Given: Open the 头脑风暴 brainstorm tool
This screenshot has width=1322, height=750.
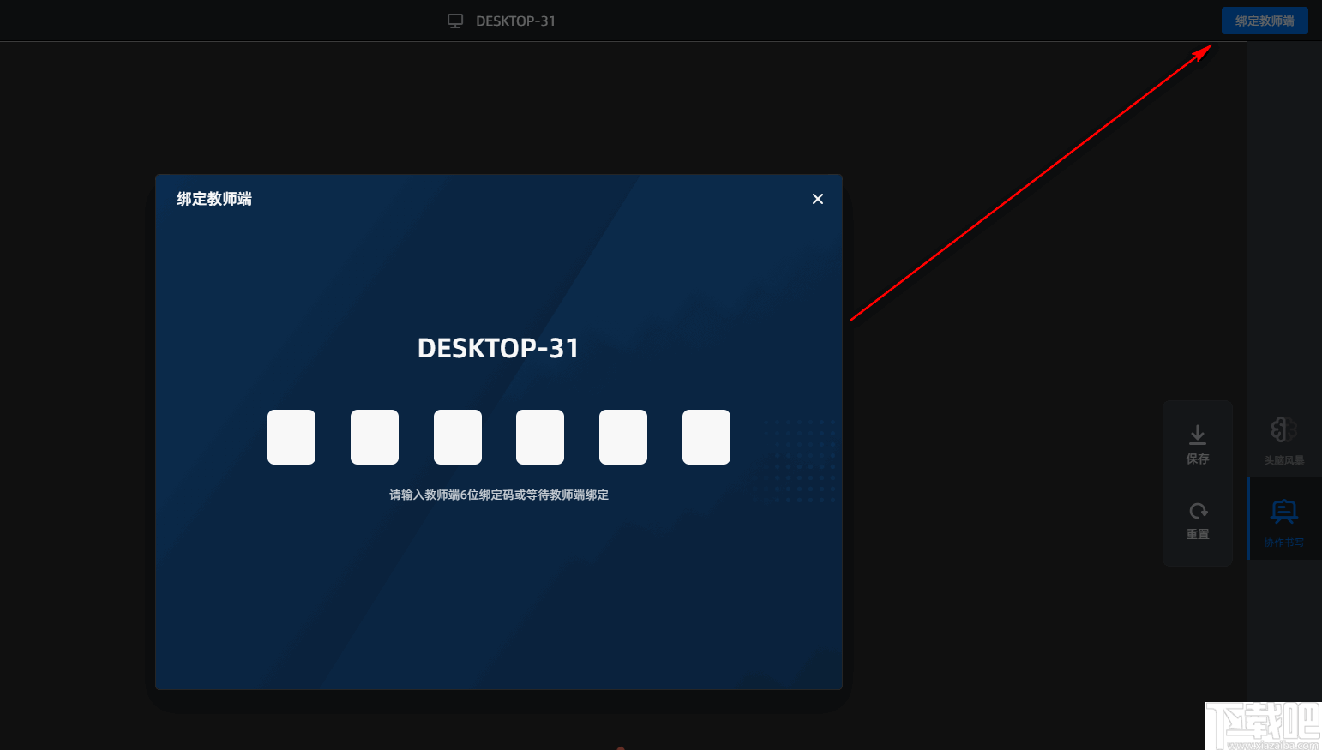Looking at the screenshot, I should (1283, 439).
